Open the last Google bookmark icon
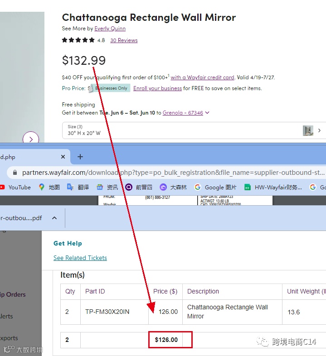Image resolution: width=326 pixels, height=356 pixels. pos(313,187)
